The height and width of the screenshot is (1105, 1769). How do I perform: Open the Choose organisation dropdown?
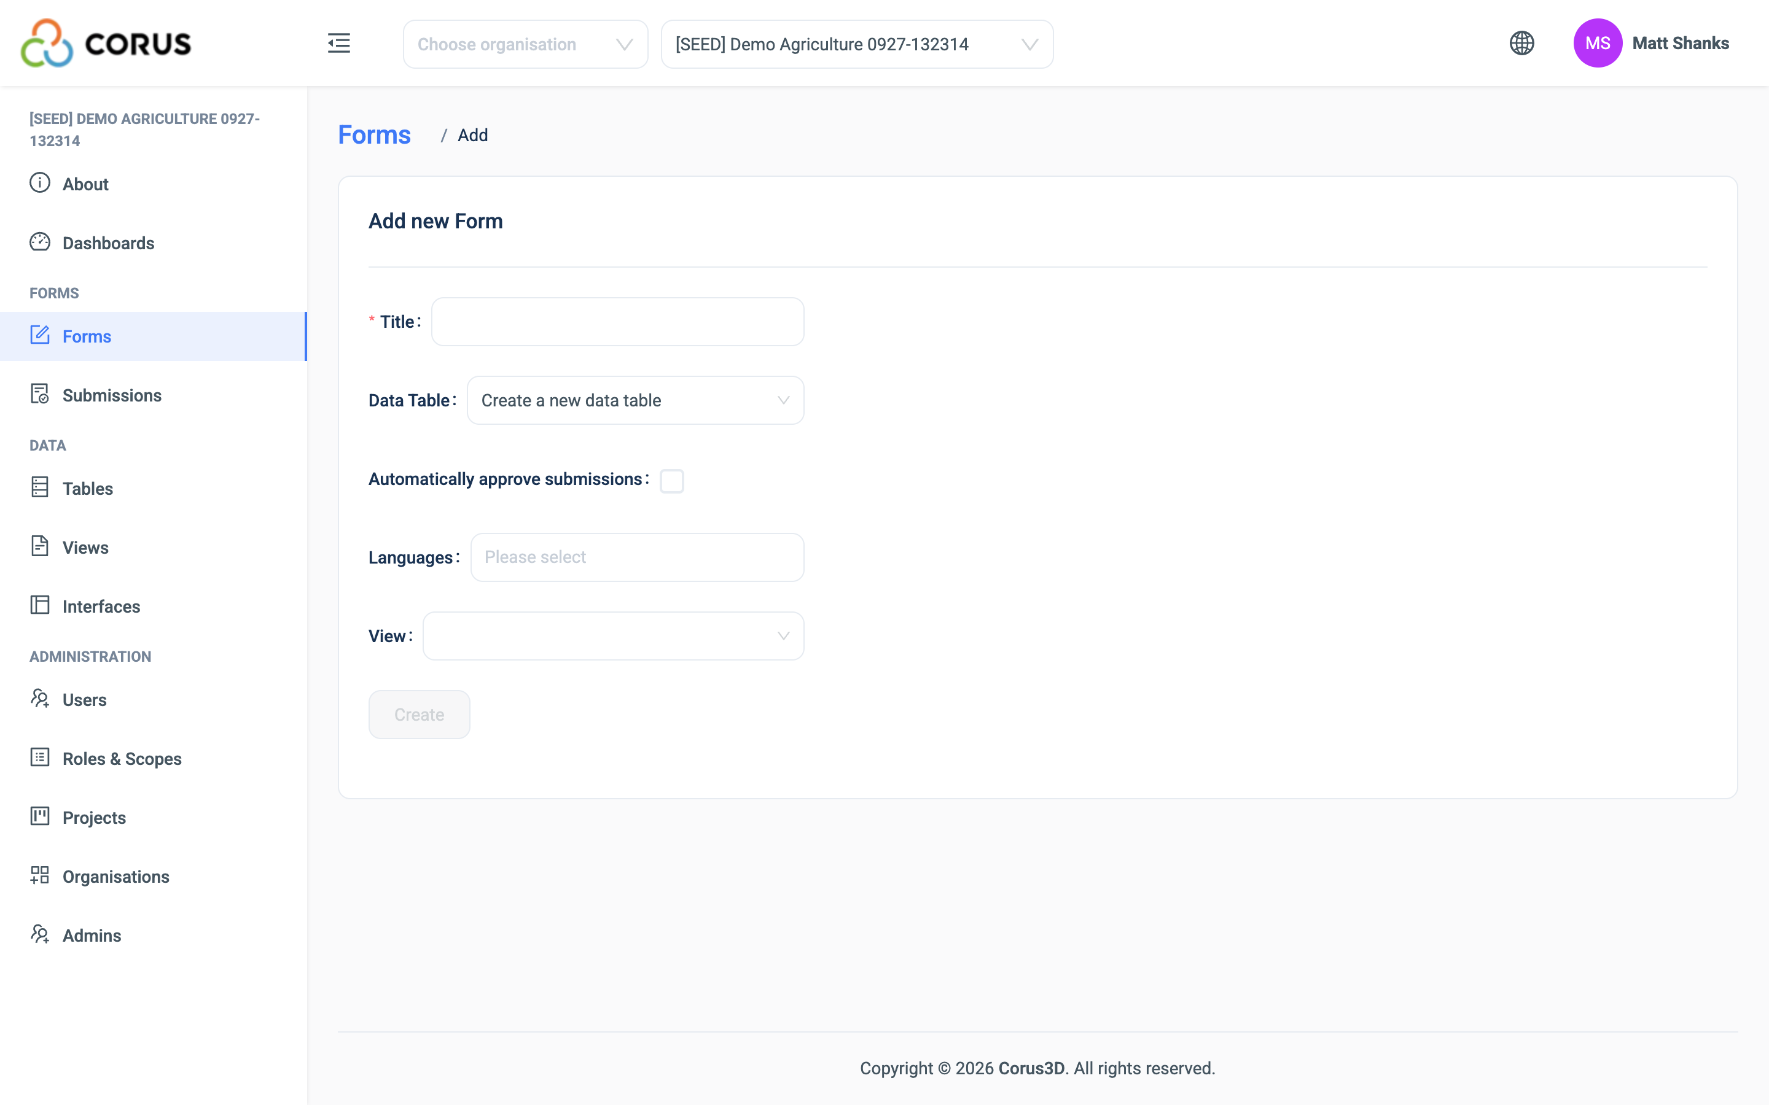[526, 44]
